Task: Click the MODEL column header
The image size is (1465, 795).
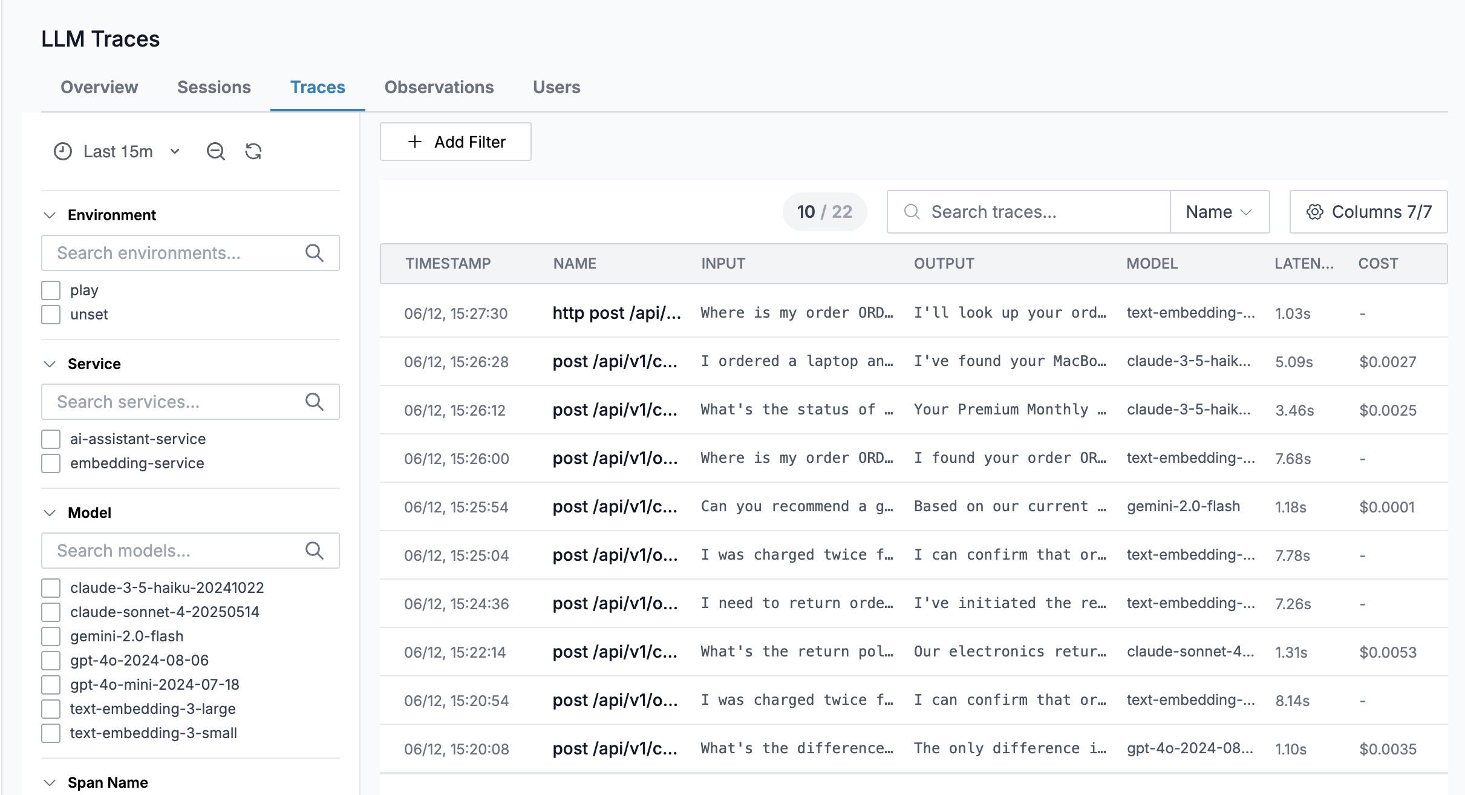Action: [1152, 263]
